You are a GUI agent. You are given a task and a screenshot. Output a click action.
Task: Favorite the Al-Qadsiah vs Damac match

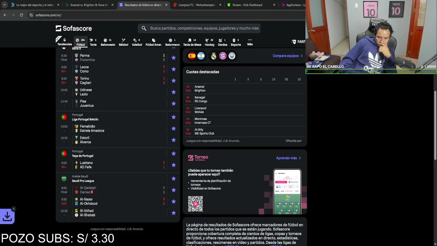(x=173, y=190)
